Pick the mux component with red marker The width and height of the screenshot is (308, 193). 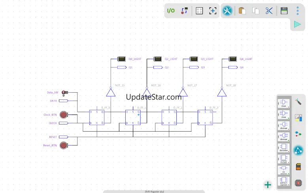tap(283, 103)
